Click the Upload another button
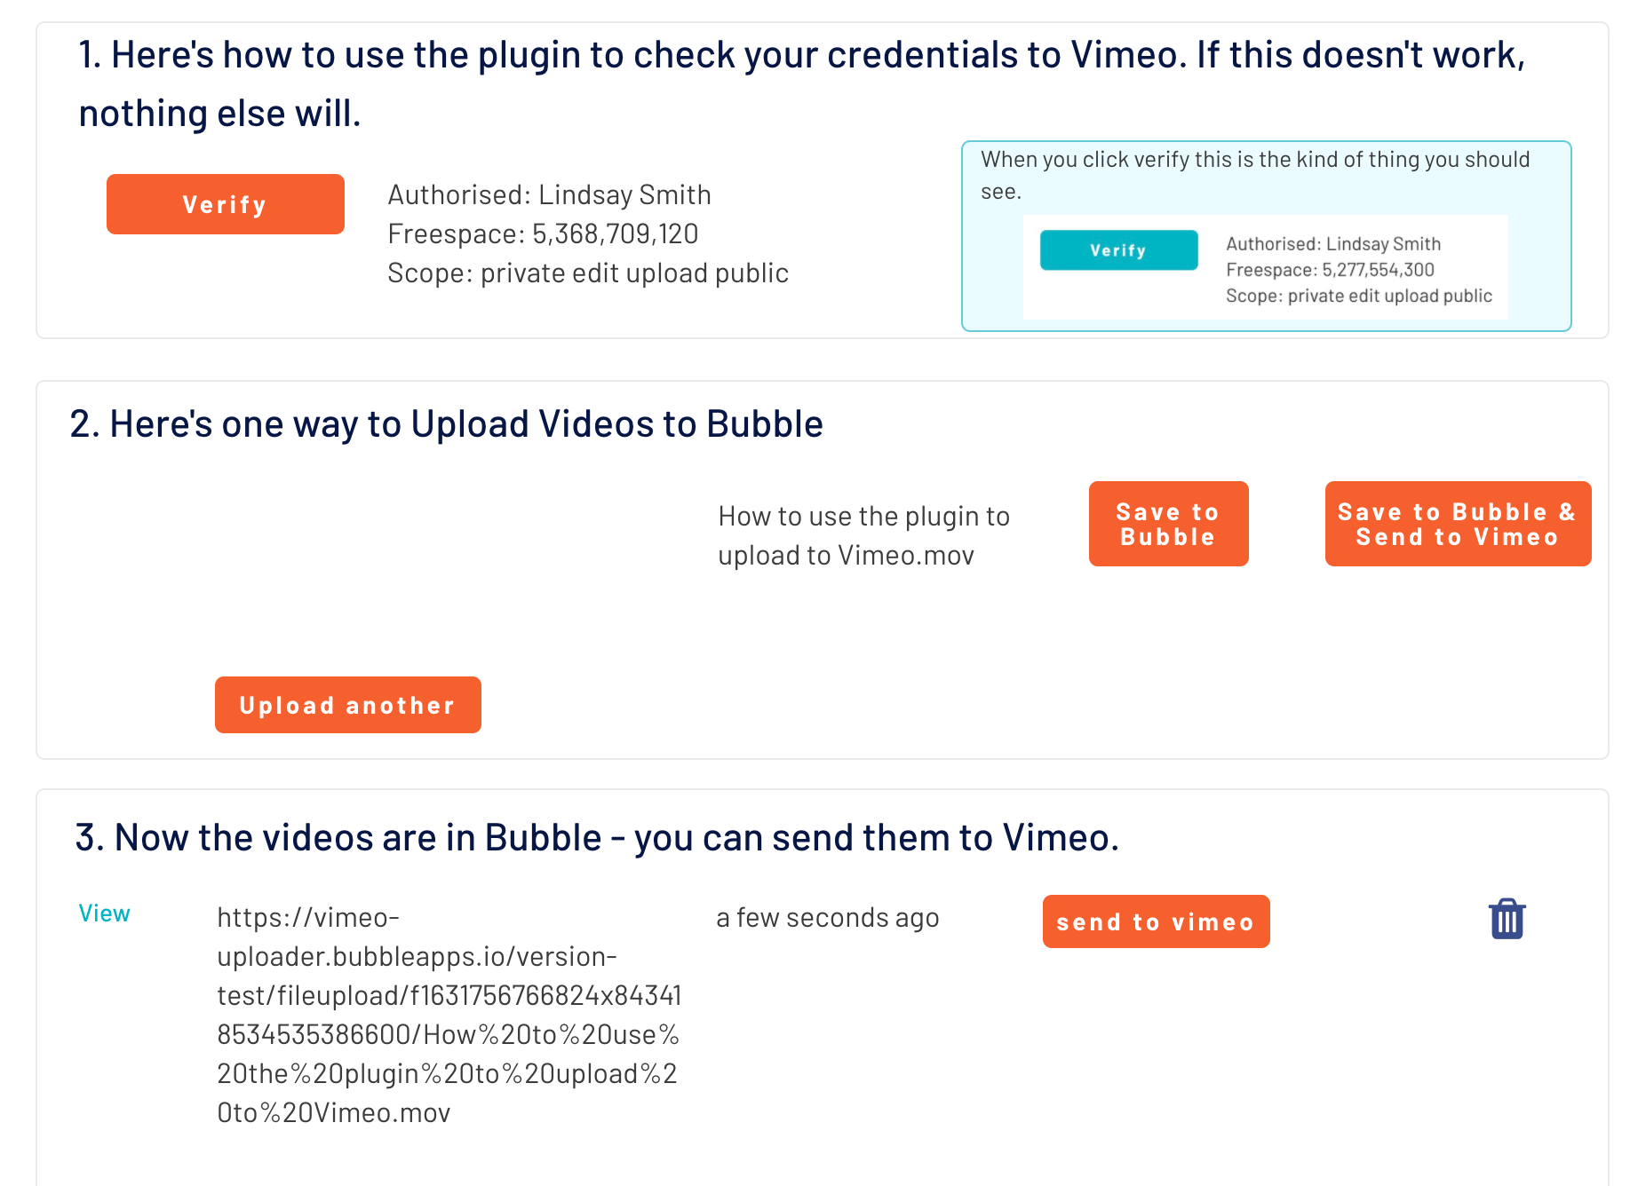1638x1186 pixels. (347, 705)
